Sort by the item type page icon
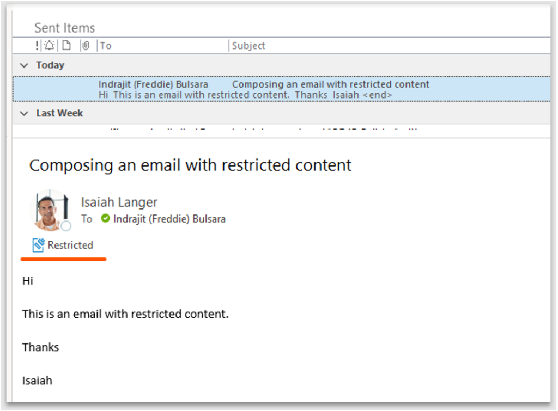 click(66, 46)
